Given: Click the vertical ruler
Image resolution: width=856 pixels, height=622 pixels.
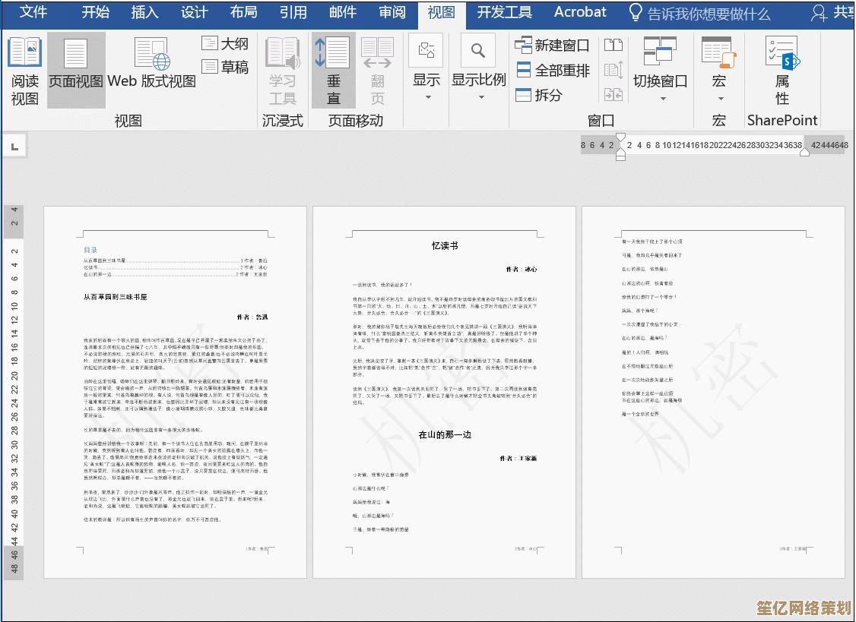Looking at the screenshot, I should pyautogui.click(x=14, y=392).
